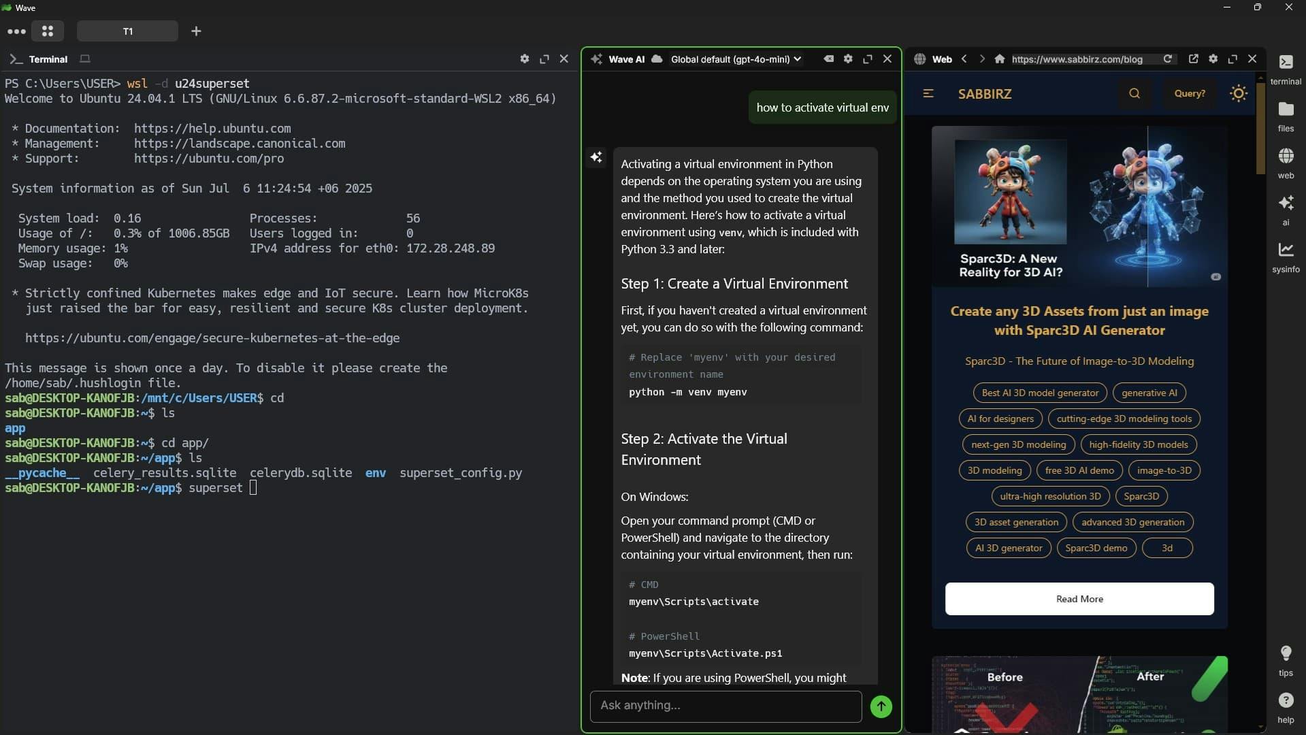The image size is (1306, 735).
Task: Select the high-fidelity 3D models tag
Action: pos(1139,444)
